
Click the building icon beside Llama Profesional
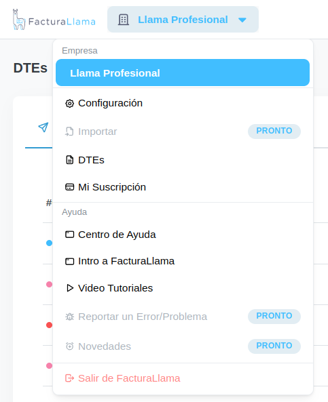pyautogui.click(x=124, y=20)
